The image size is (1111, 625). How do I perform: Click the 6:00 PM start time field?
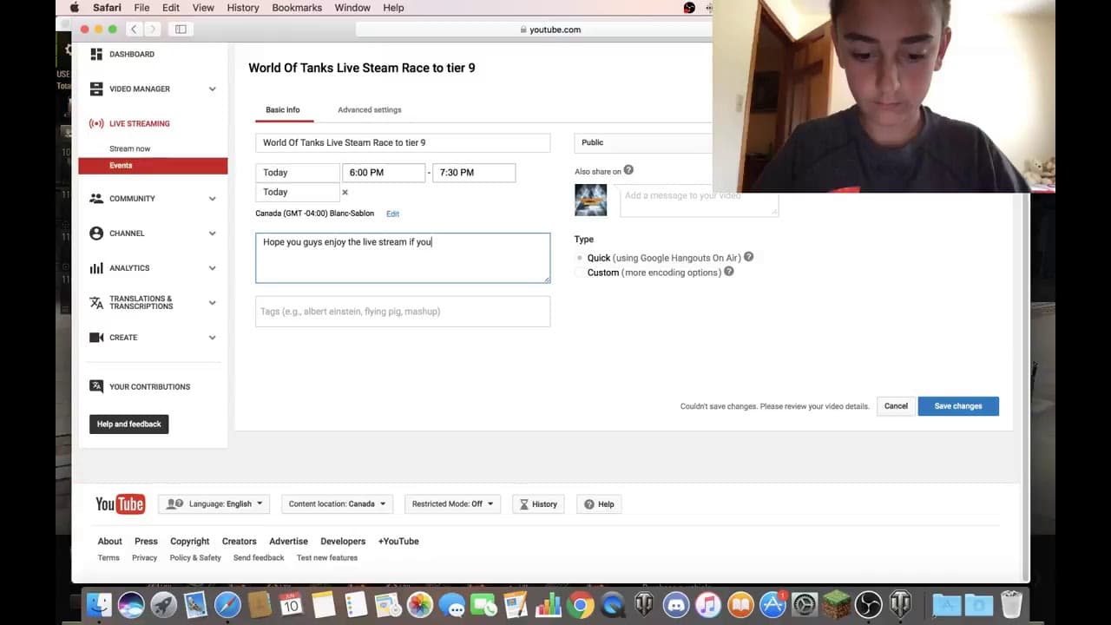point(384,172)
